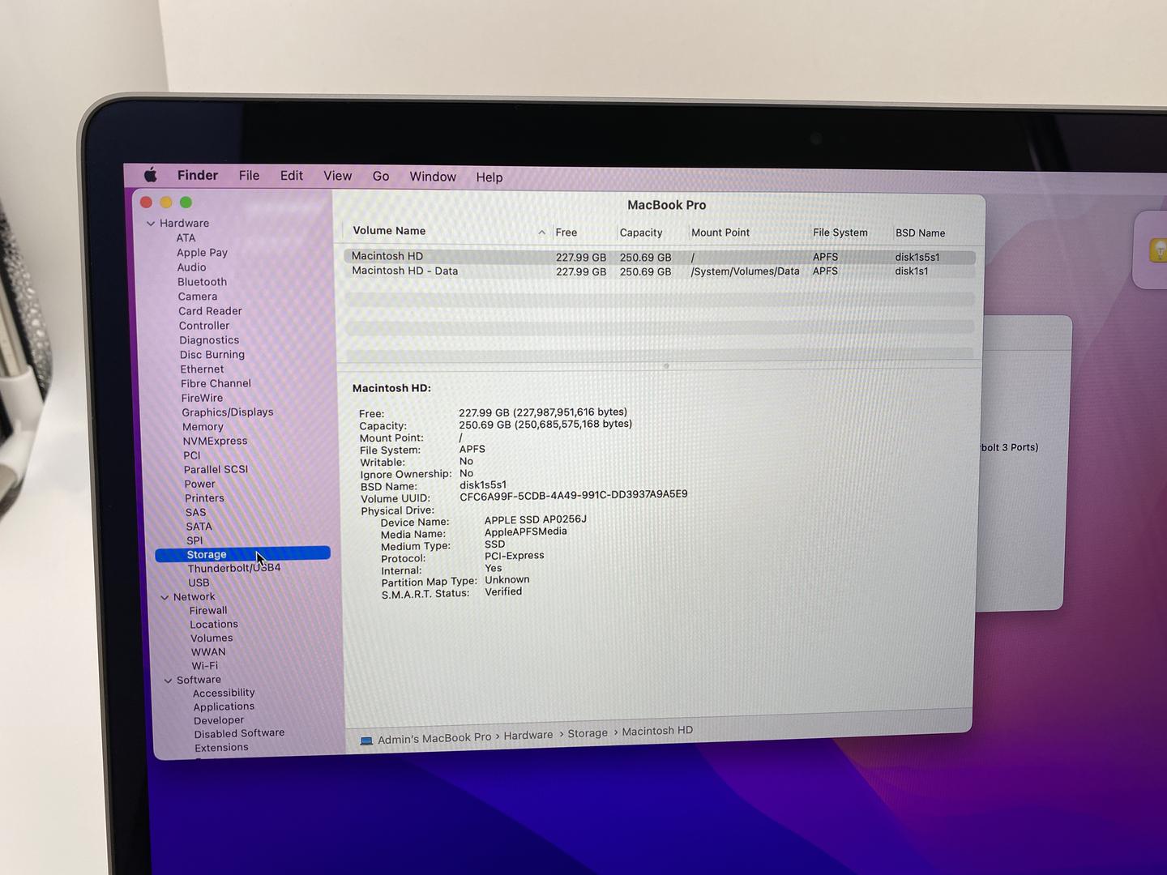1167x875 pixels.
Task: Select SATA in the sidebar
Action: coord(199,526)
